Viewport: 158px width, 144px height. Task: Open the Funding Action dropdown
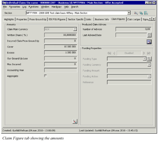point(149,76)
